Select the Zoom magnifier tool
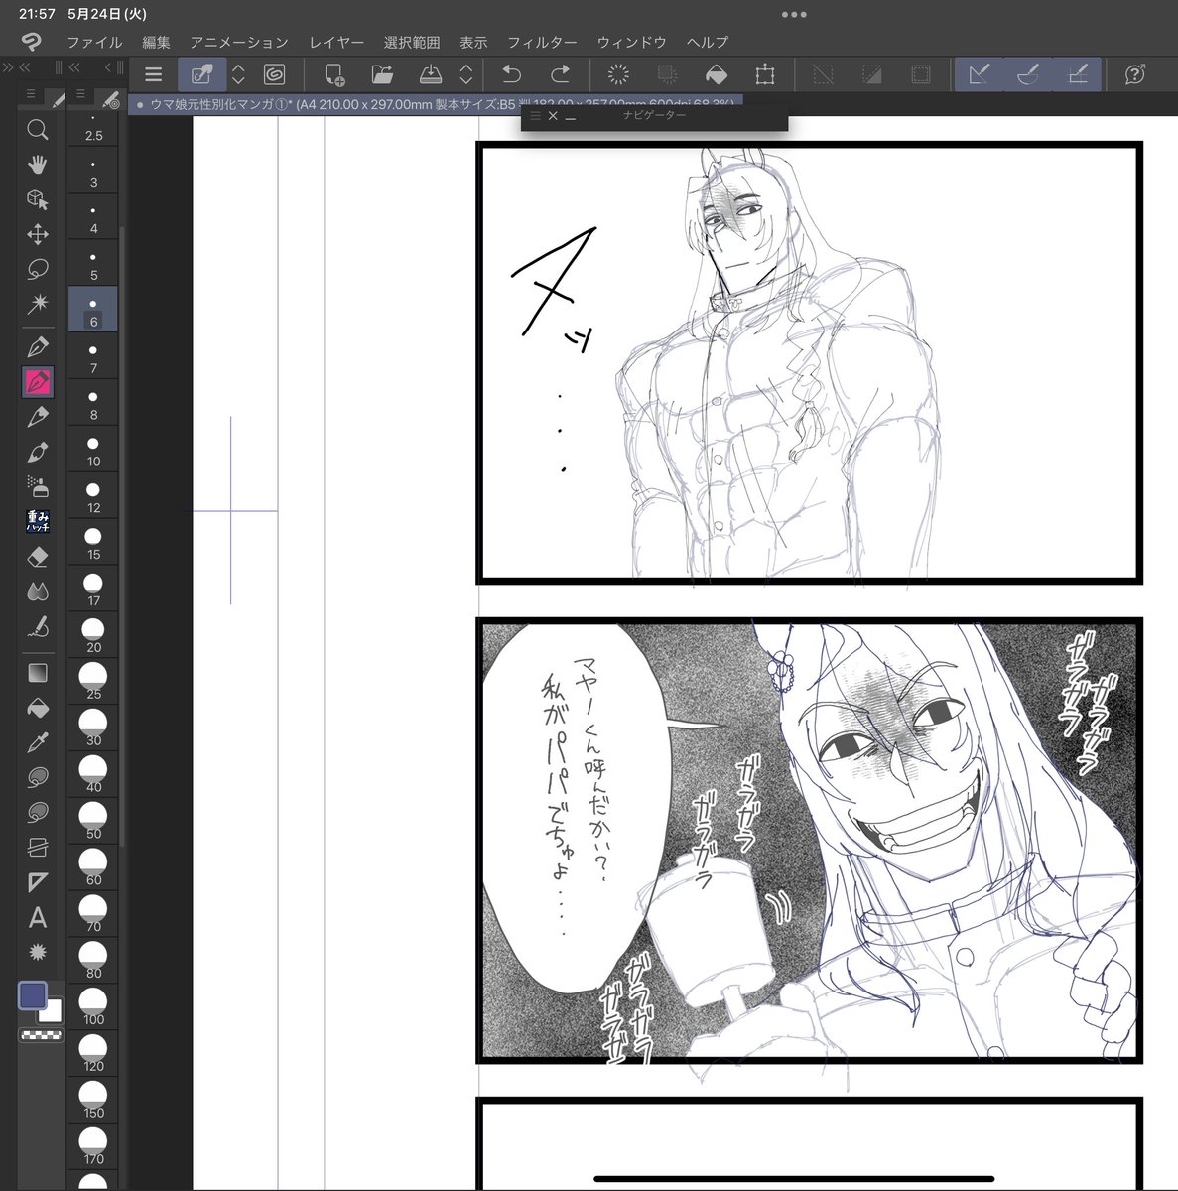The width and height of the screenshot is (1178, 1191). pyautogui.click(x=38, y=130)
